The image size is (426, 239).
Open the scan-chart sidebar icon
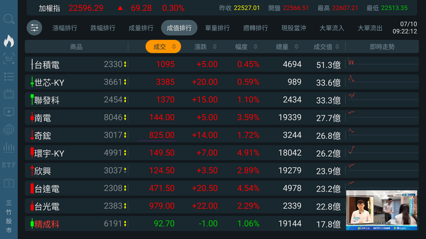point(9,59)
